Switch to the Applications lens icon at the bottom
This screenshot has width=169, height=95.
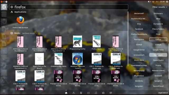[x=74, y=93]
